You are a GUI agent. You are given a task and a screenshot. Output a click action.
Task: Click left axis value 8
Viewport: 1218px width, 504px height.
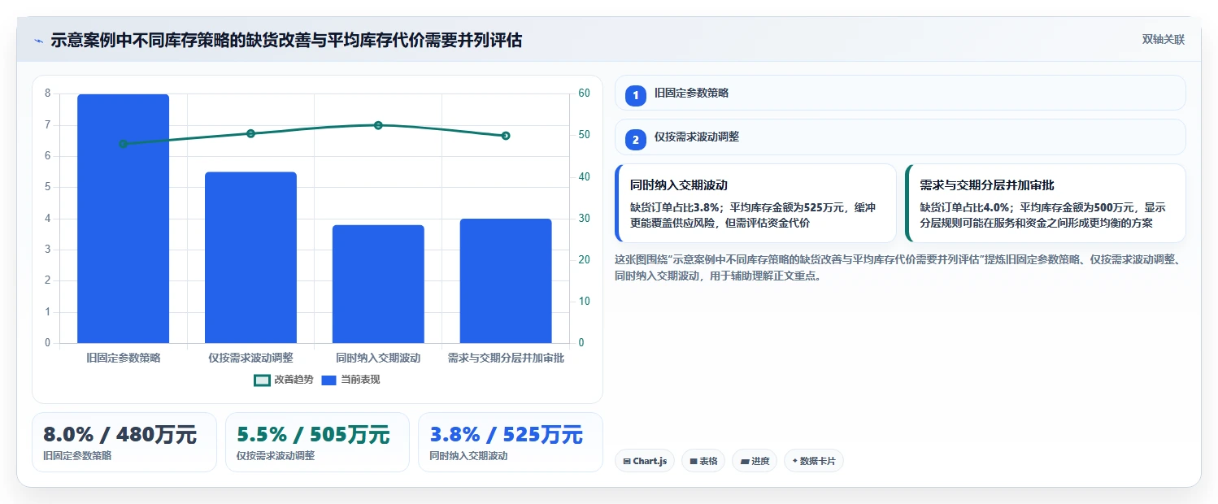[47, 93]
